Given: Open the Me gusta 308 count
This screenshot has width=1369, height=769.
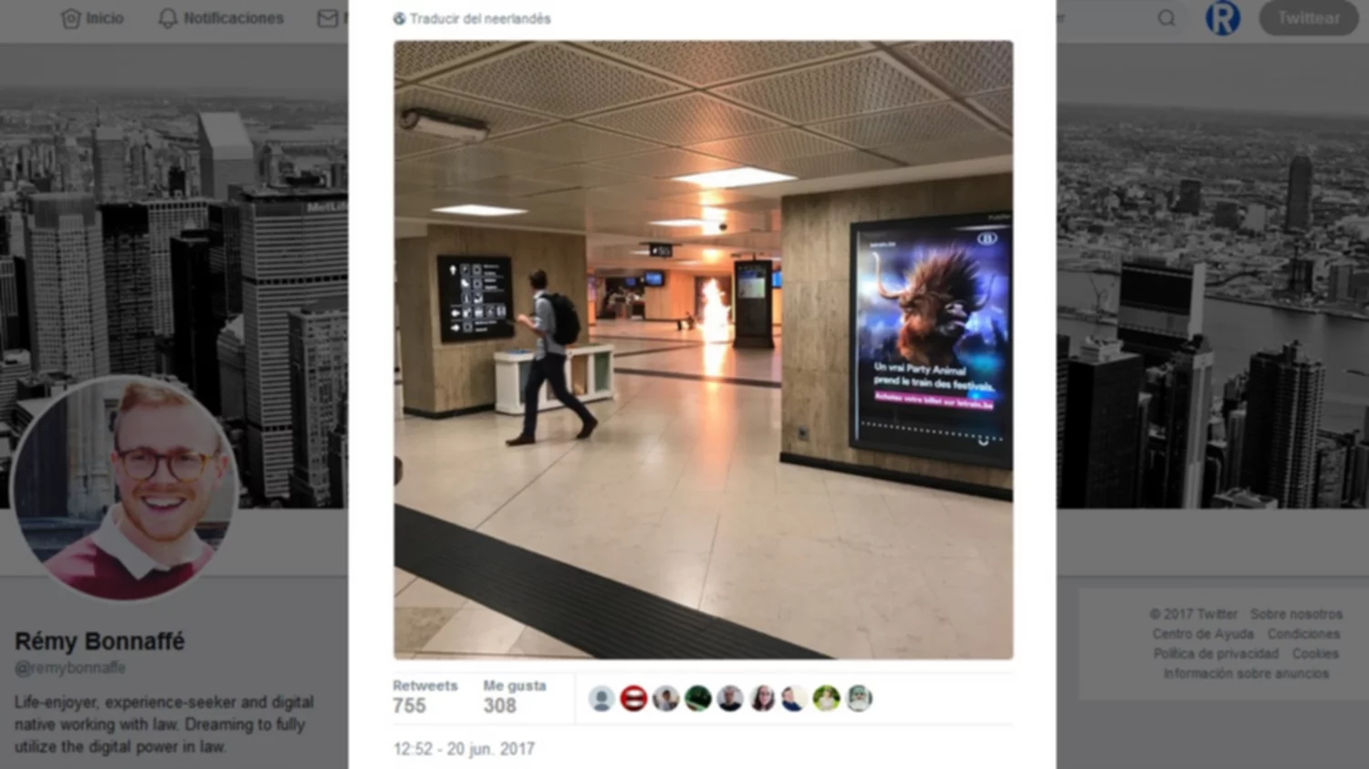Looking at the screenshot, I should click(x=515, y=697).
